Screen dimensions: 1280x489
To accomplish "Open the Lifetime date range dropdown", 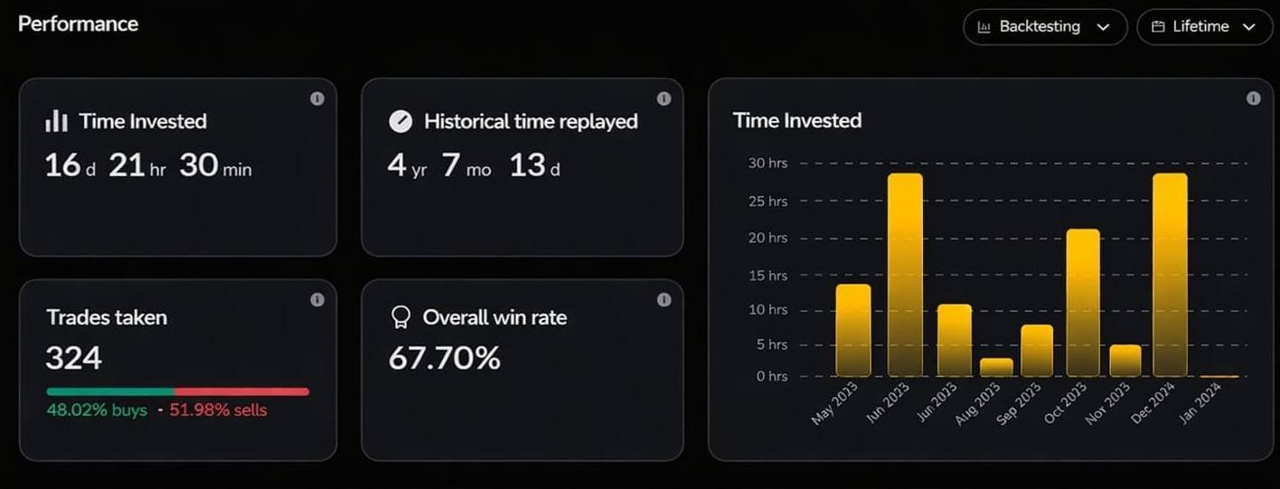I will tap(1203, 27).
